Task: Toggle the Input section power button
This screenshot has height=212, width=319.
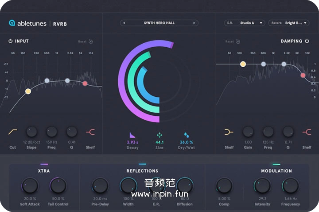Action: pyautogui.click(x=11, y=41)
